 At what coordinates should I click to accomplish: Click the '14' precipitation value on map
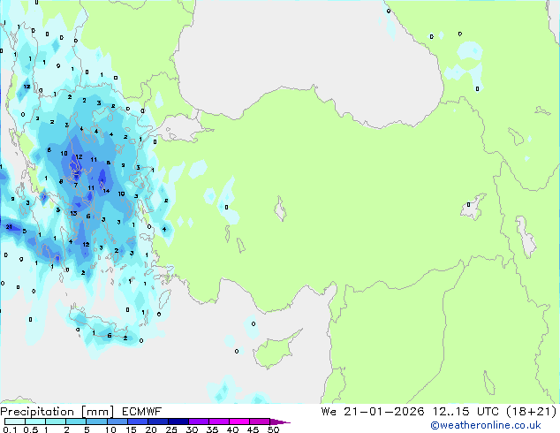106,191
